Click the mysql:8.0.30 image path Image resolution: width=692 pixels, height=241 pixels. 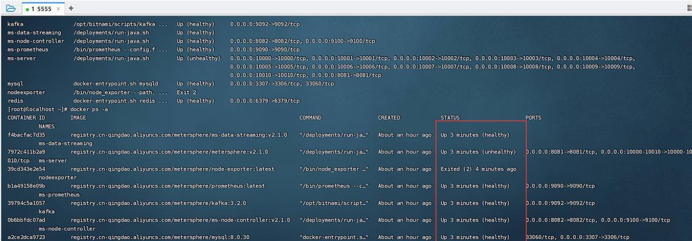[x=160, y=237]
